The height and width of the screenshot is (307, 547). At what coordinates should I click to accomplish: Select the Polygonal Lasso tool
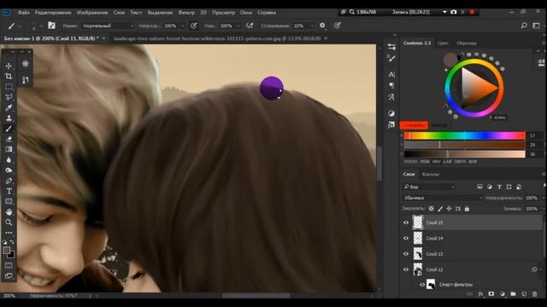[x=9, y=97]
